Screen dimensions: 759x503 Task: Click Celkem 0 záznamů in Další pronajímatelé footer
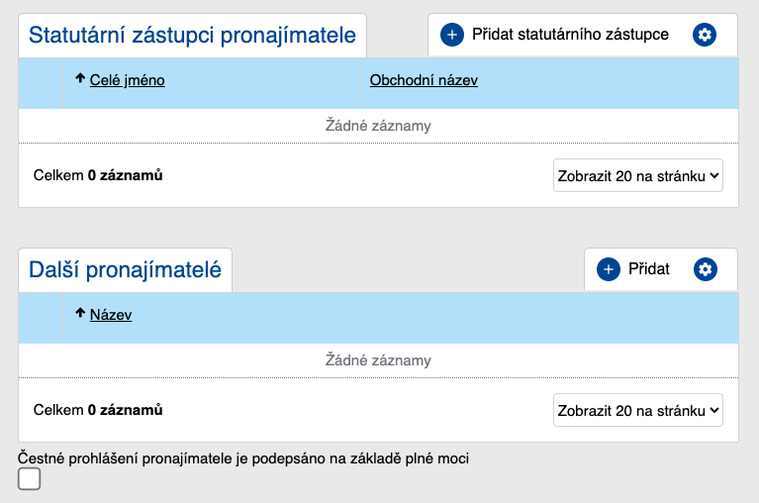click(x=98, y=409)
